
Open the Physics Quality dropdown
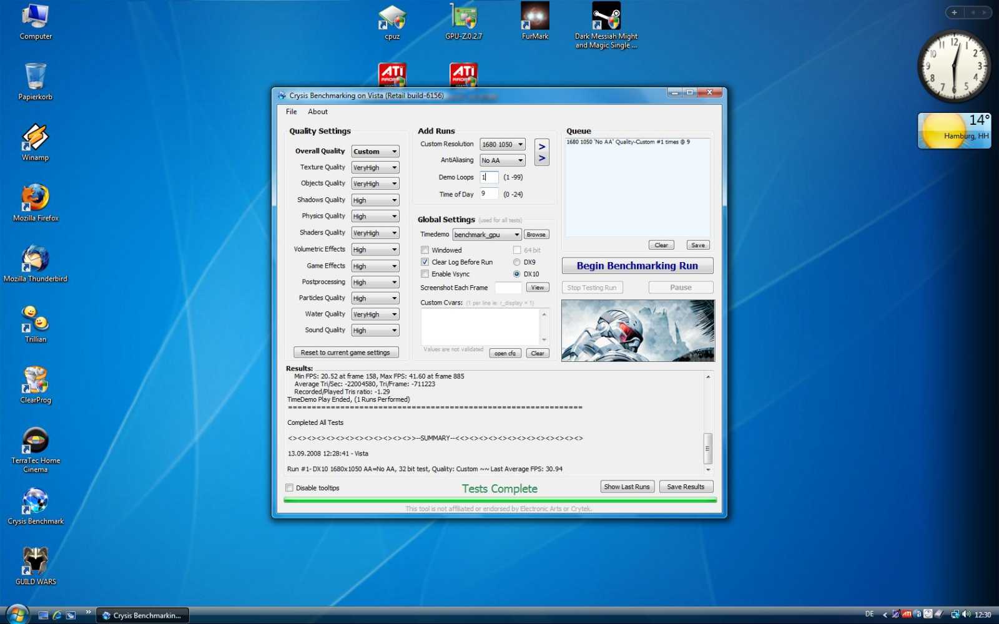click(375, 217)
